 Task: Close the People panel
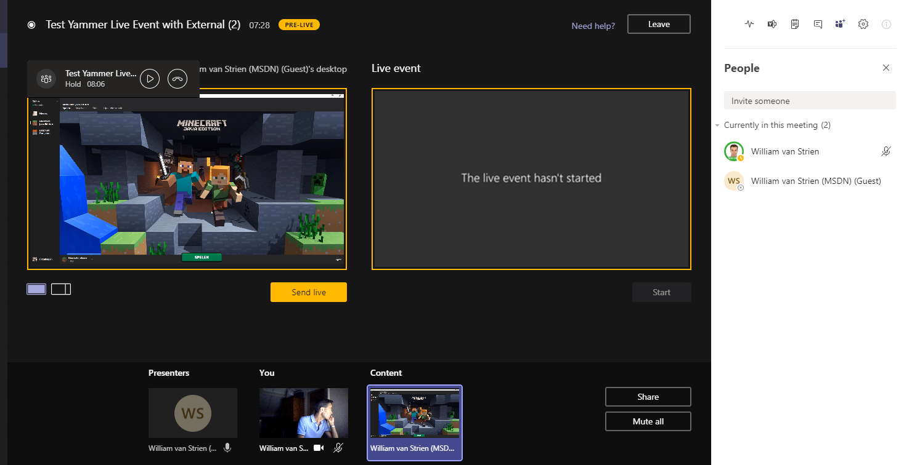pos(886,68)
